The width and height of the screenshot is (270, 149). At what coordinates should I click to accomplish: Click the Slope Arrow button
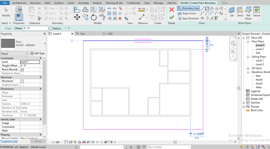187,13
